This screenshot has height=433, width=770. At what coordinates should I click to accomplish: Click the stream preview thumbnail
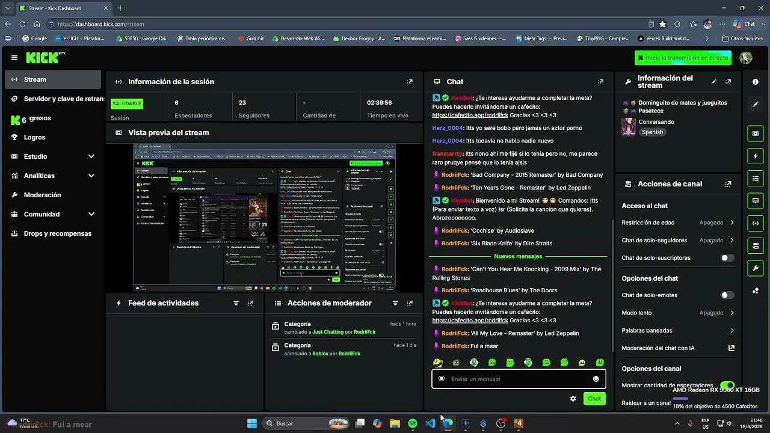264,217
